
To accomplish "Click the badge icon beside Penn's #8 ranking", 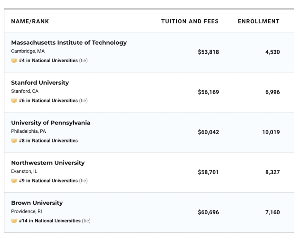I will [14, 141].
